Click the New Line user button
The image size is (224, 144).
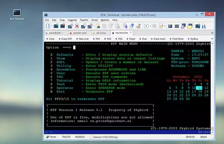click(82, 39)
